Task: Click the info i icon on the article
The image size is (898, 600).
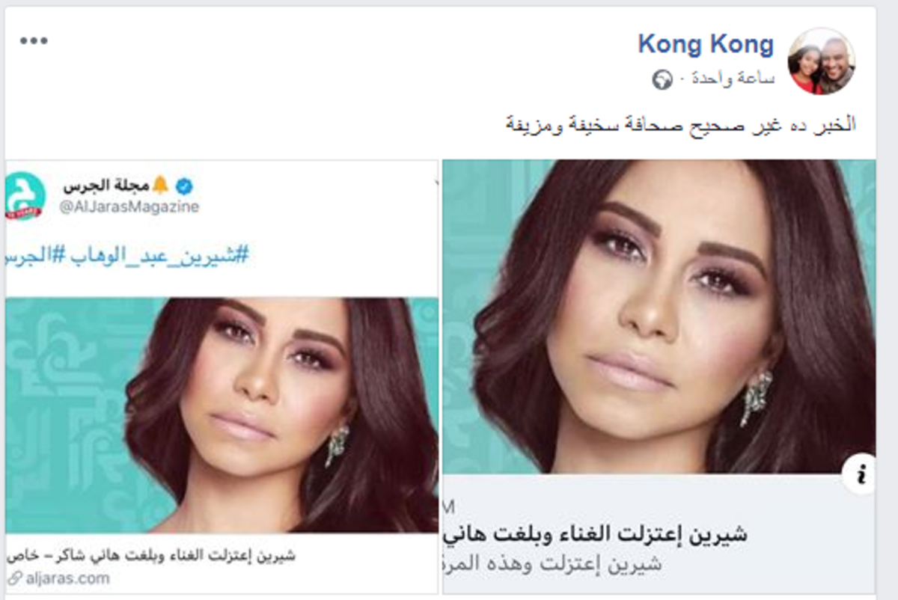Action: pos(860,474)
